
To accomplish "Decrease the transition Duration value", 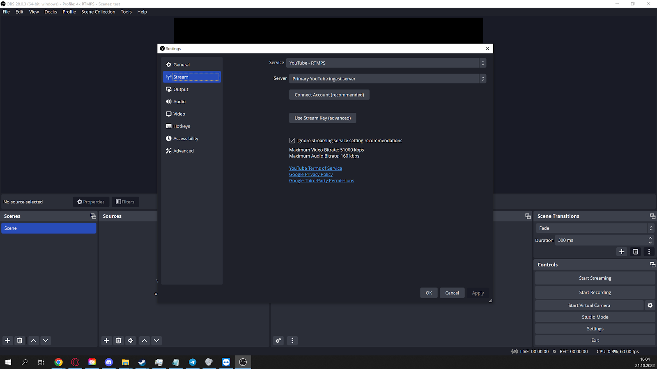I will point(650,243).
